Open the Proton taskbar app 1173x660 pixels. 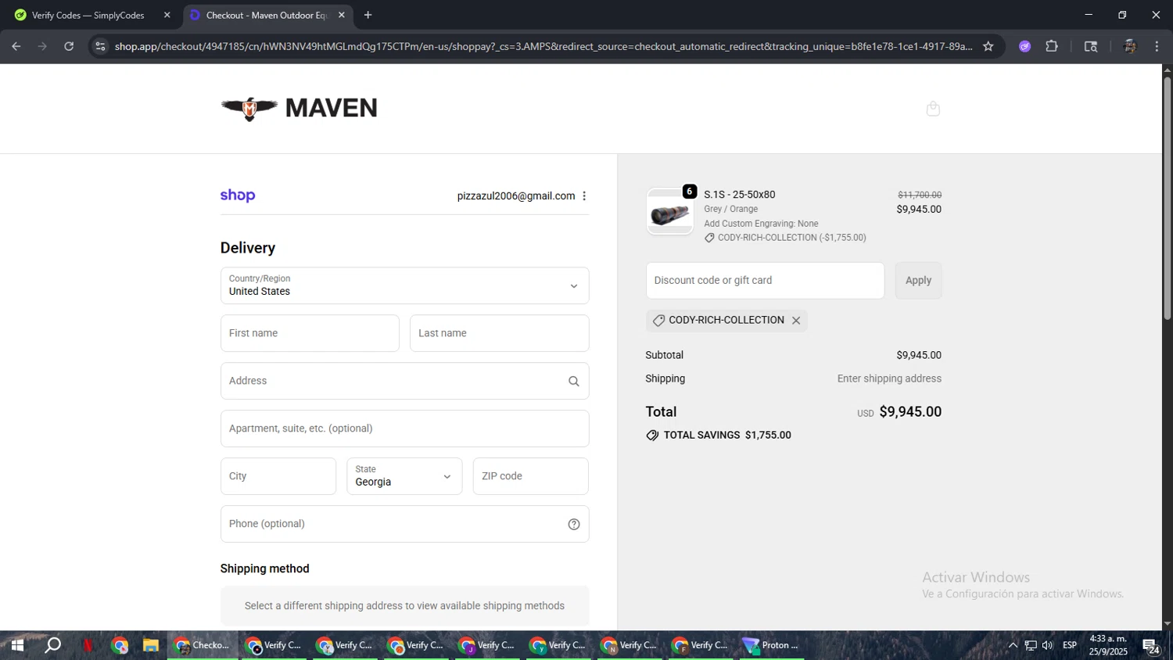click(772, 645)
